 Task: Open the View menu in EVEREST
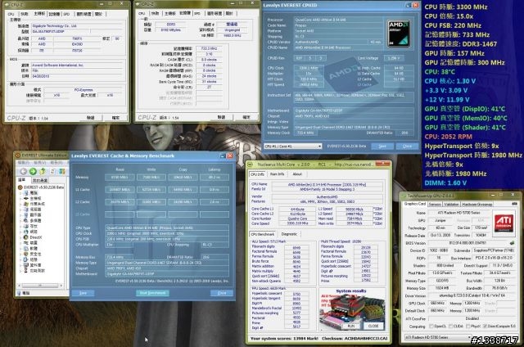tap(39, 163)
